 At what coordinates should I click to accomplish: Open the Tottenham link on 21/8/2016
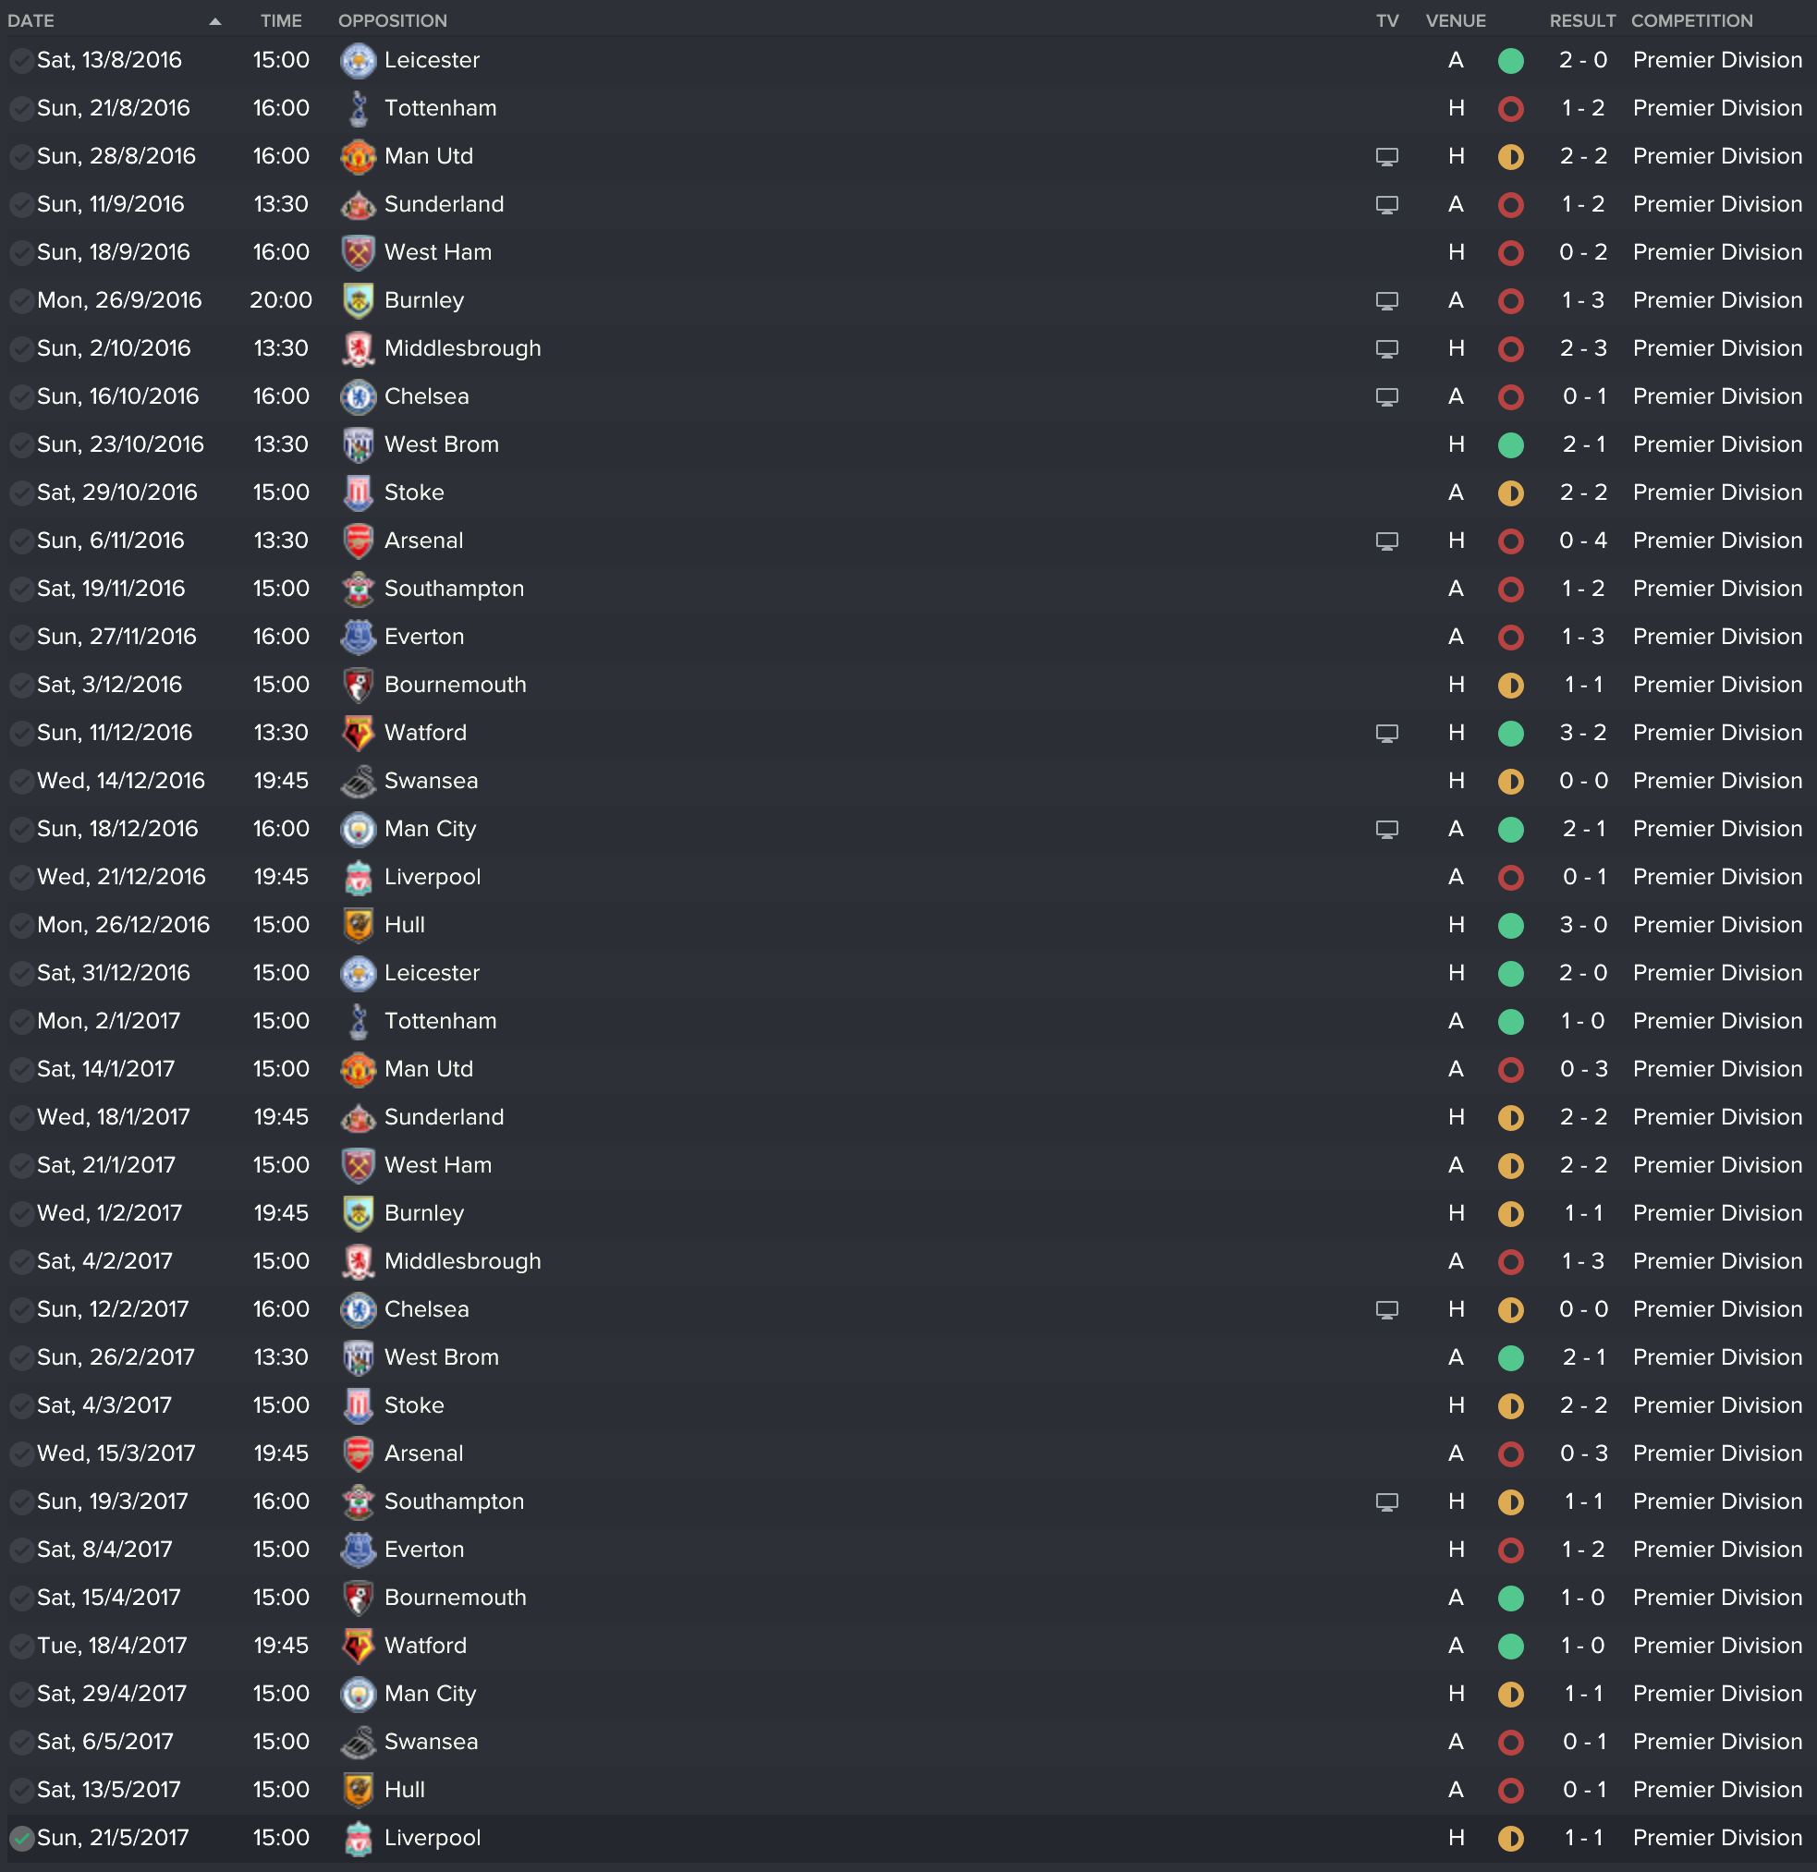439,109
